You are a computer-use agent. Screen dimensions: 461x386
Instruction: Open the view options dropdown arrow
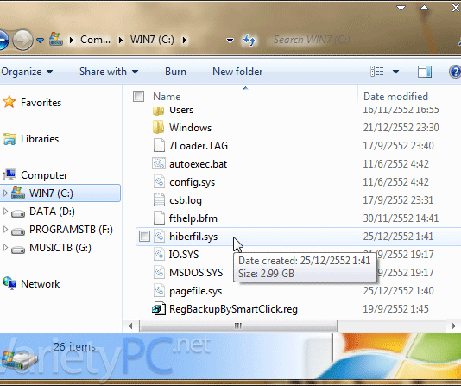tap(395, 72)
